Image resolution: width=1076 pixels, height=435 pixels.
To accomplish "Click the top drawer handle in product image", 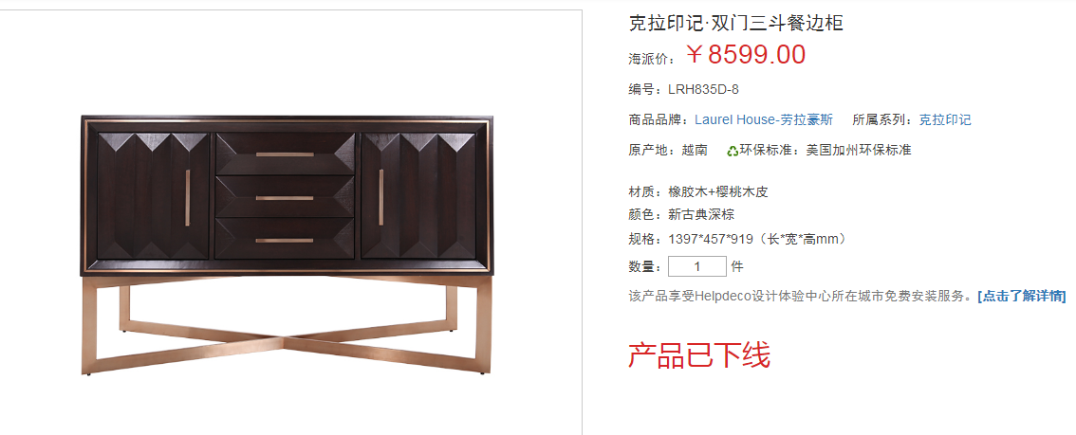I will tap(285, 154).
